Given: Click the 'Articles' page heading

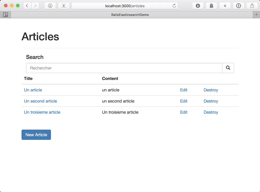Looking at the screenshot, I should coord(40,37).
